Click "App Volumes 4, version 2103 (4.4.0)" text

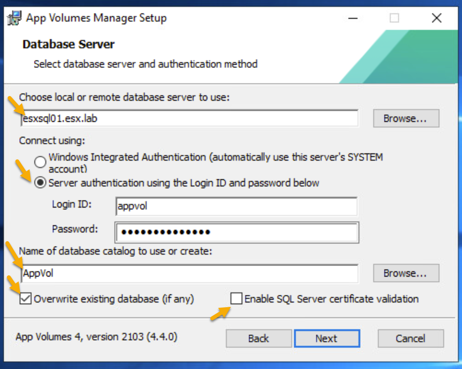click(x=96, y=337)
